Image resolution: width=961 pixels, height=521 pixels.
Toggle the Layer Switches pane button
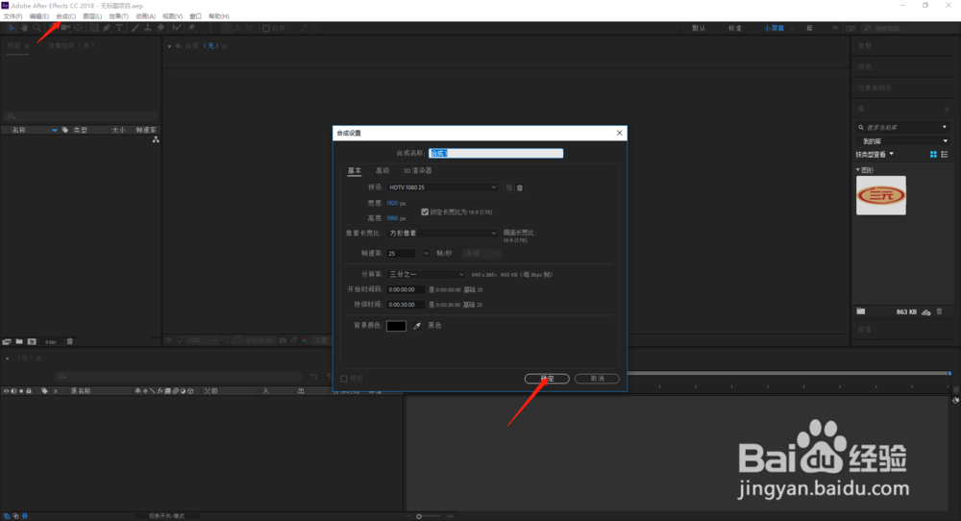pos(6,516)
